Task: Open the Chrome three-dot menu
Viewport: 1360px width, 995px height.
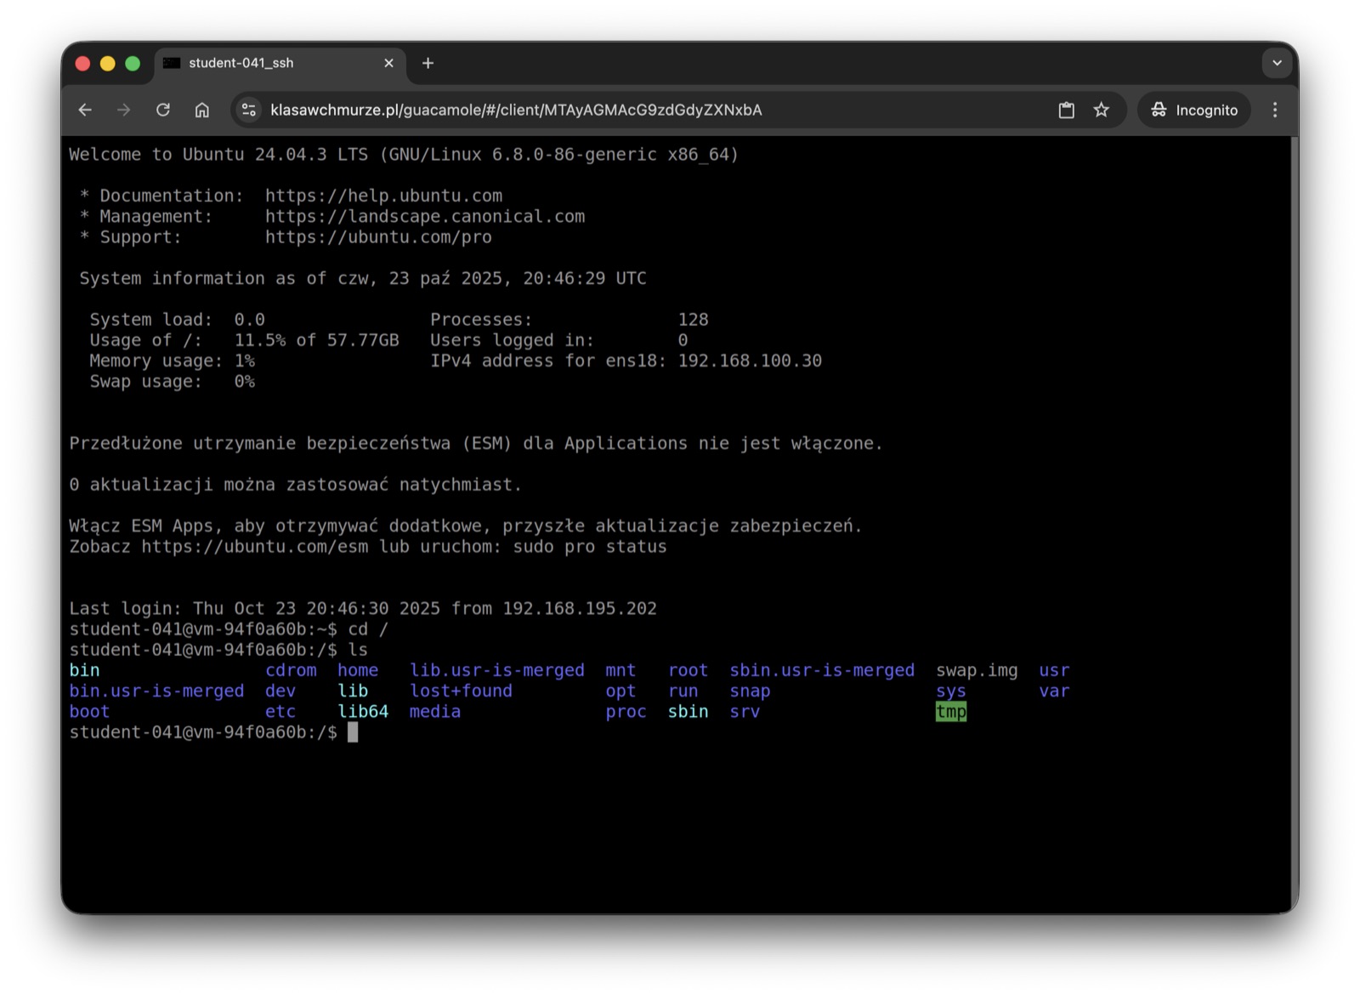Action: [1275, 110]
